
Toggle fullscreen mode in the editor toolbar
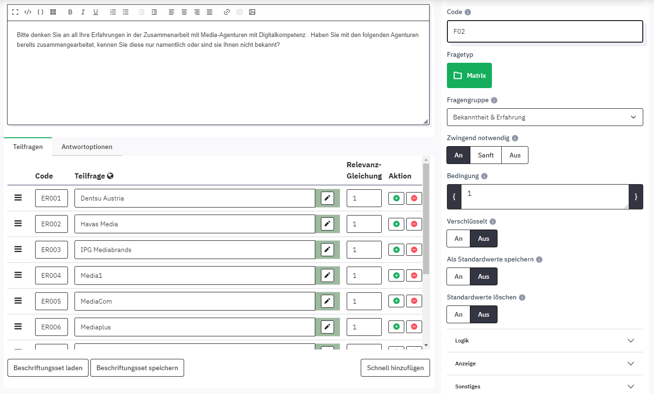click(x=15, y=12)
